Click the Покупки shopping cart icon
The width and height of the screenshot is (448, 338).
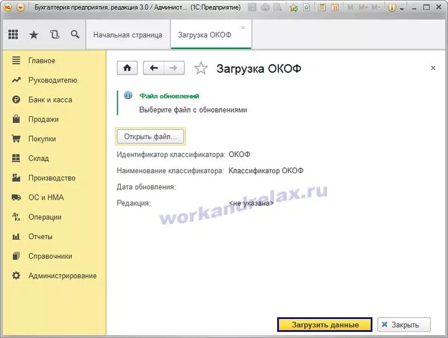pyautogui.click(x=16, y=139)
